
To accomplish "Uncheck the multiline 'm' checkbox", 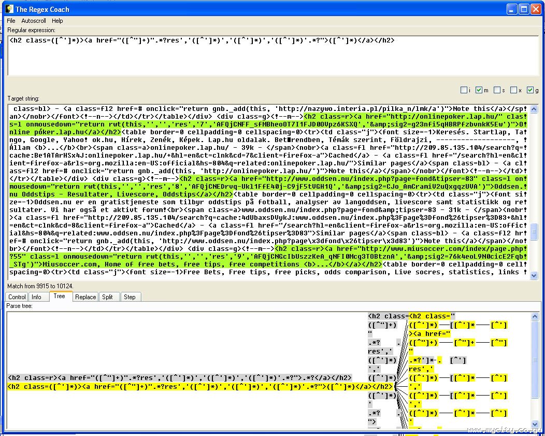I will pyautogui.click(x=479, y=90).
